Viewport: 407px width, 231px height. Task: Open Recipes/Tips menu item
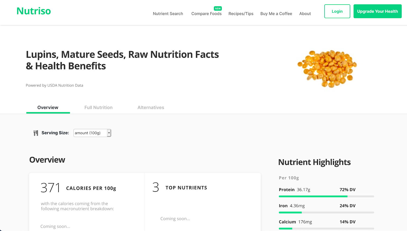(x=241, y=14)
